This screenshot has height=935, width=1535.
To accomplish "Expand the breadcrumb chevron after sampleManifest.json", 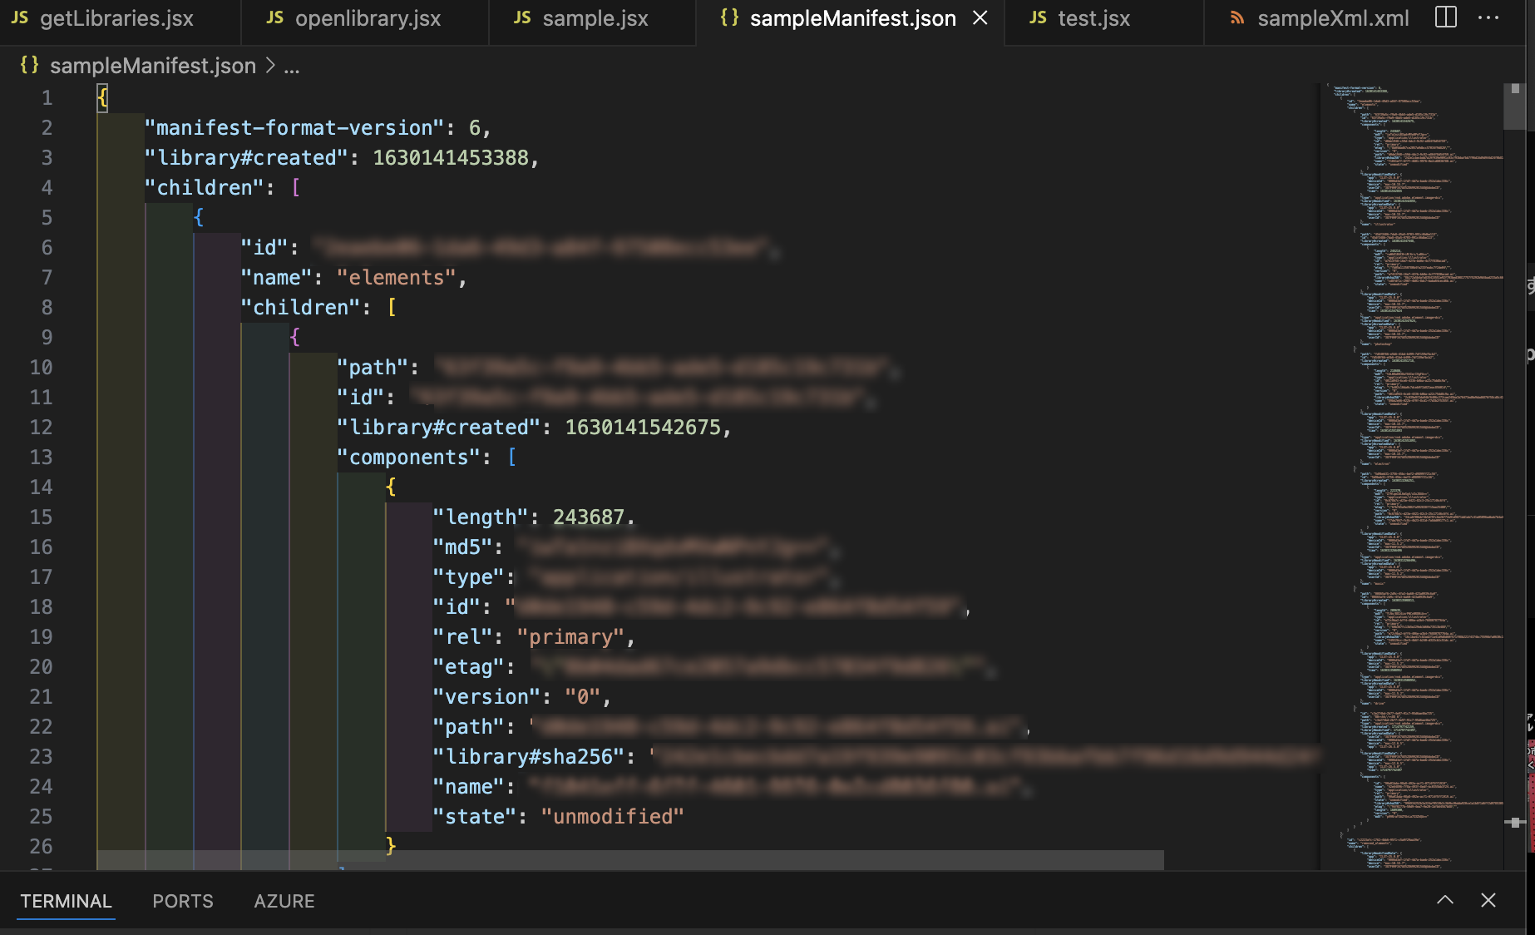I will point(270,66).
